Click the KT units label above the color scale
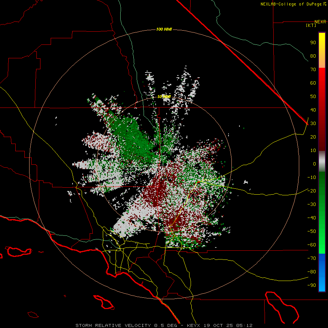328x328 pixels. (x=311, y=25)
